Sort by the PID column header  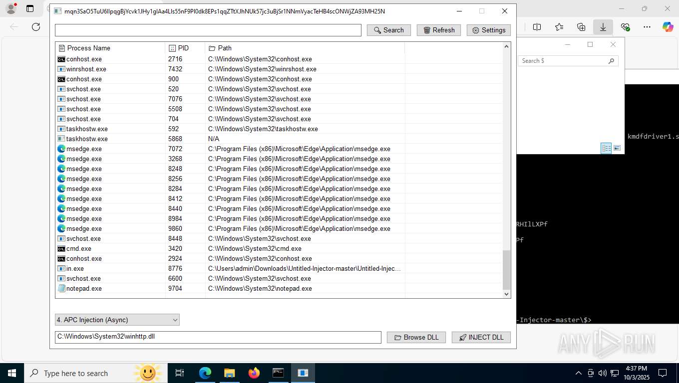point(185,48)
